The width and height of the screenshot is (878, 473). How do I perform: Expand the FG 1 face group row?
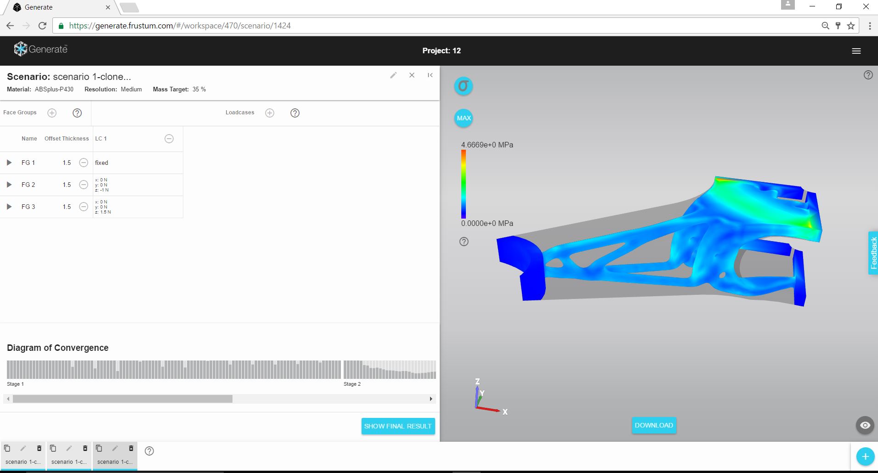click(9, 163)
